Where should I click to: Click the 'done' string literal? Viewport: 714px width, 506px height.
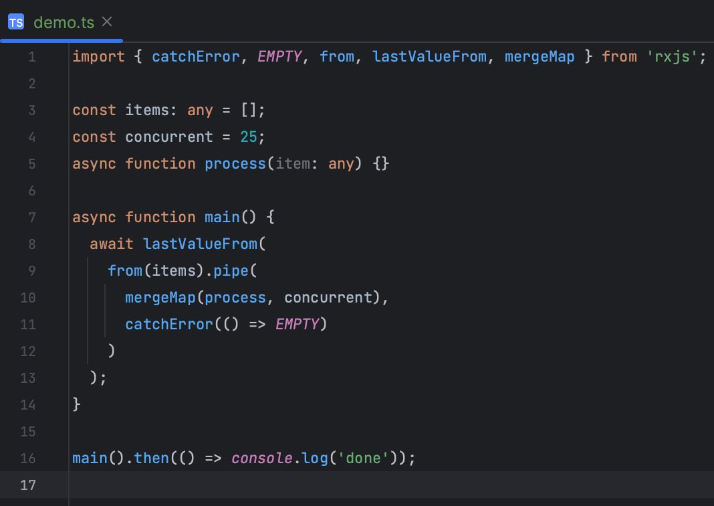tap(369, 458)
